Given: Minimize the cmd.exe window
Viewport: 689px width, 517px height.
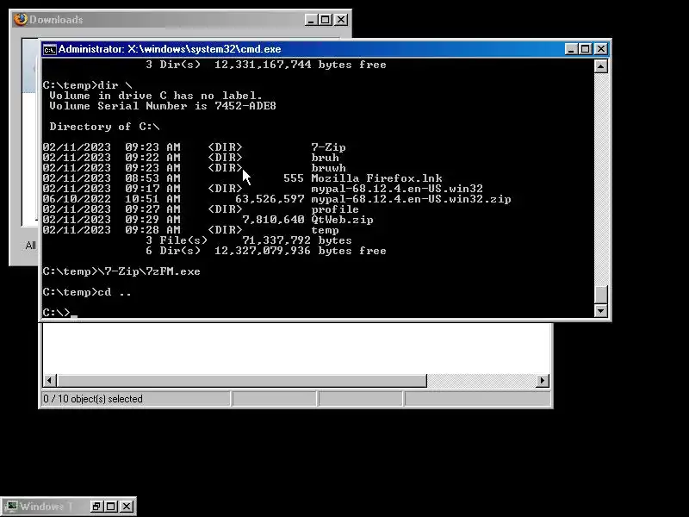Looking at the screenshot, I should pos(571,49).
